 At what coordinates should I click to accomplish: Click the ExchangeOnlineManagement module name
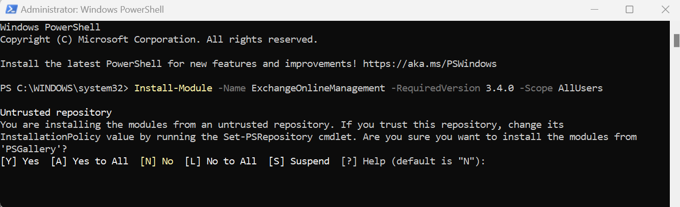[318, 88]
